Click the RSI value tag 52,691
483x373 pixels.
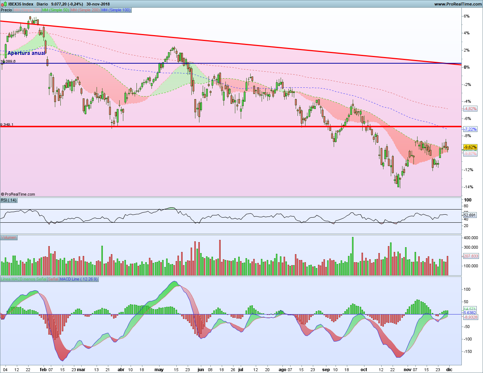[470, 215]
